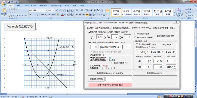Click 関数を他の方法で設定 button
The image size is (197, 98).
[x=165, y=36]
